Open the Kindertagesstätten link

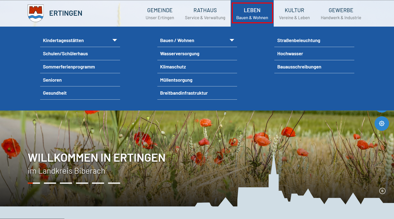click(x=63, y=41)
